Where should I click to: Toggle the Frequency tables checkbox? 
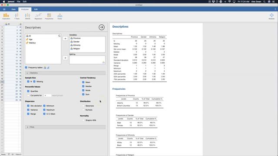coord(26,68)
